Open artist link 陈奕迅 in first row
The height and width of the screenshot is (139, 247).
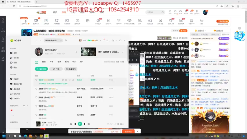tap(79, 80)
